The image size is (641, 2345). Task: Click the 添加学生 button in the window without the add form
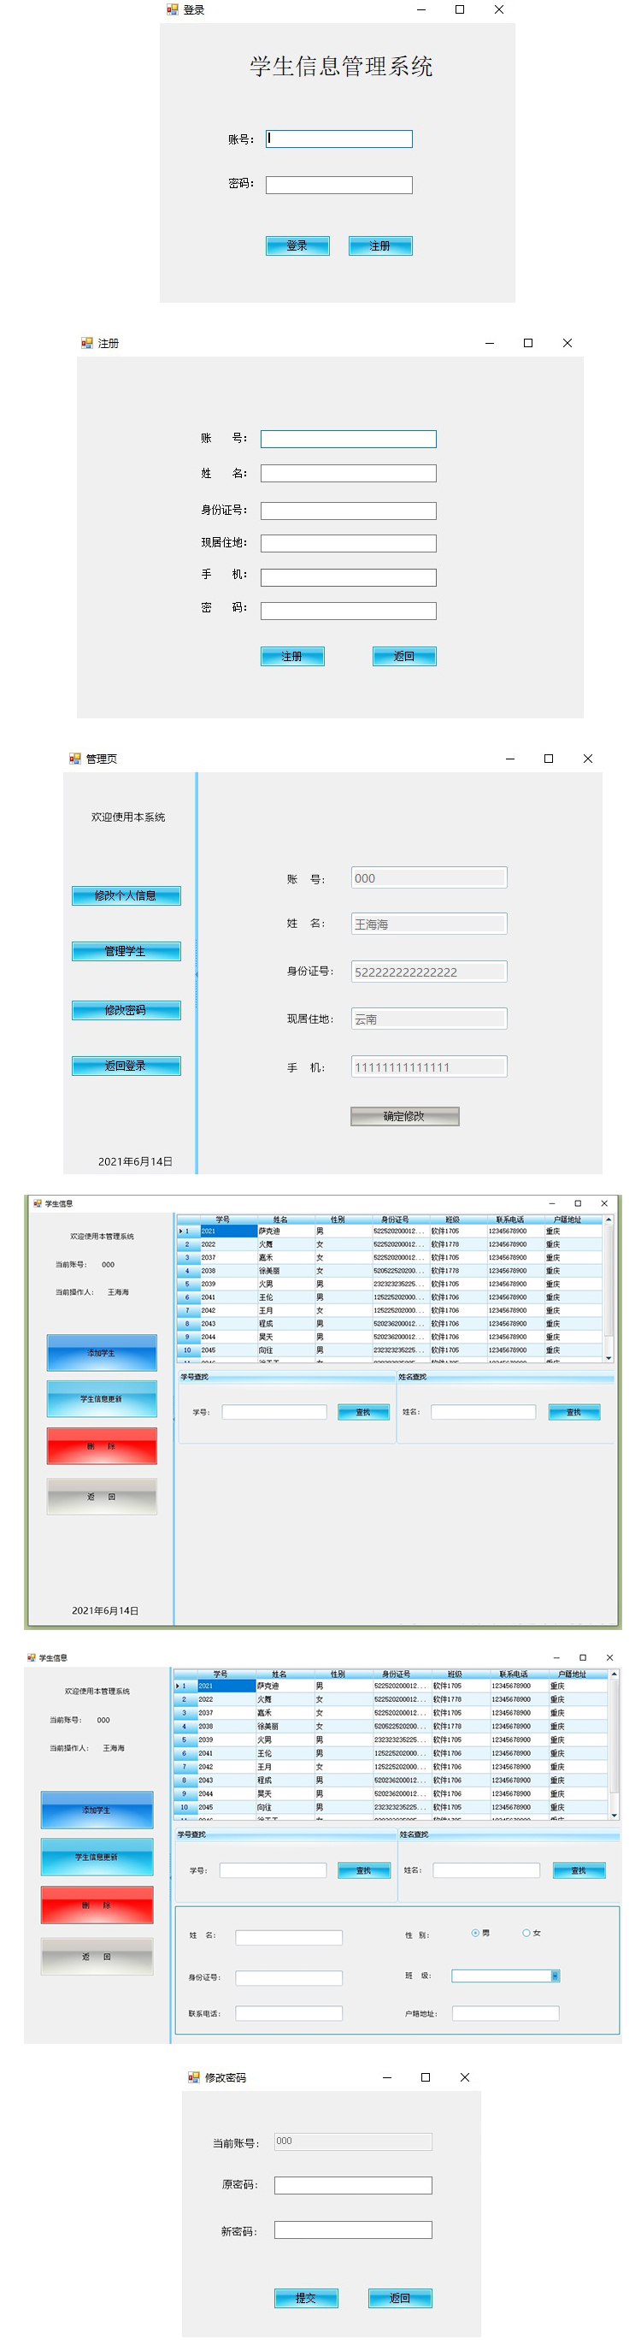(102, 1353)
